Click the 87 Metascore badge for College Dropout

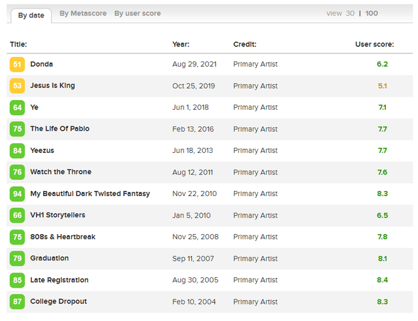(17, 302)
